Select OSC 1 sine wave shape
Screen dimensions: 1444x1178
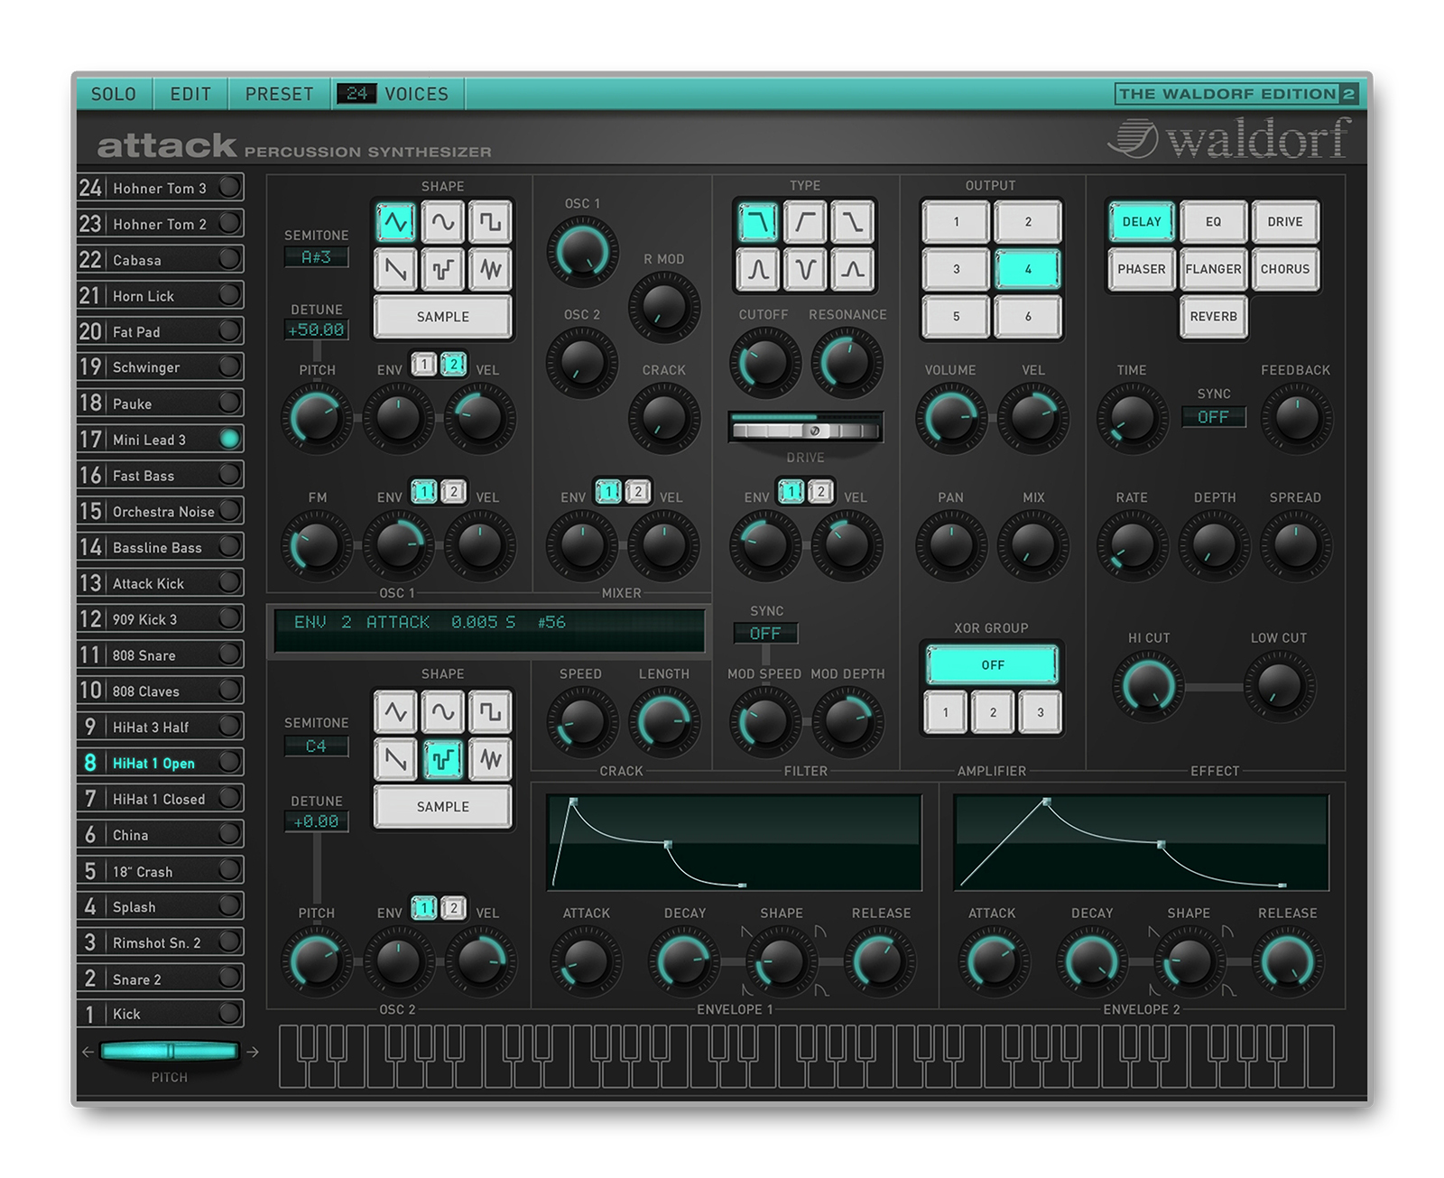tap(442, 222)
